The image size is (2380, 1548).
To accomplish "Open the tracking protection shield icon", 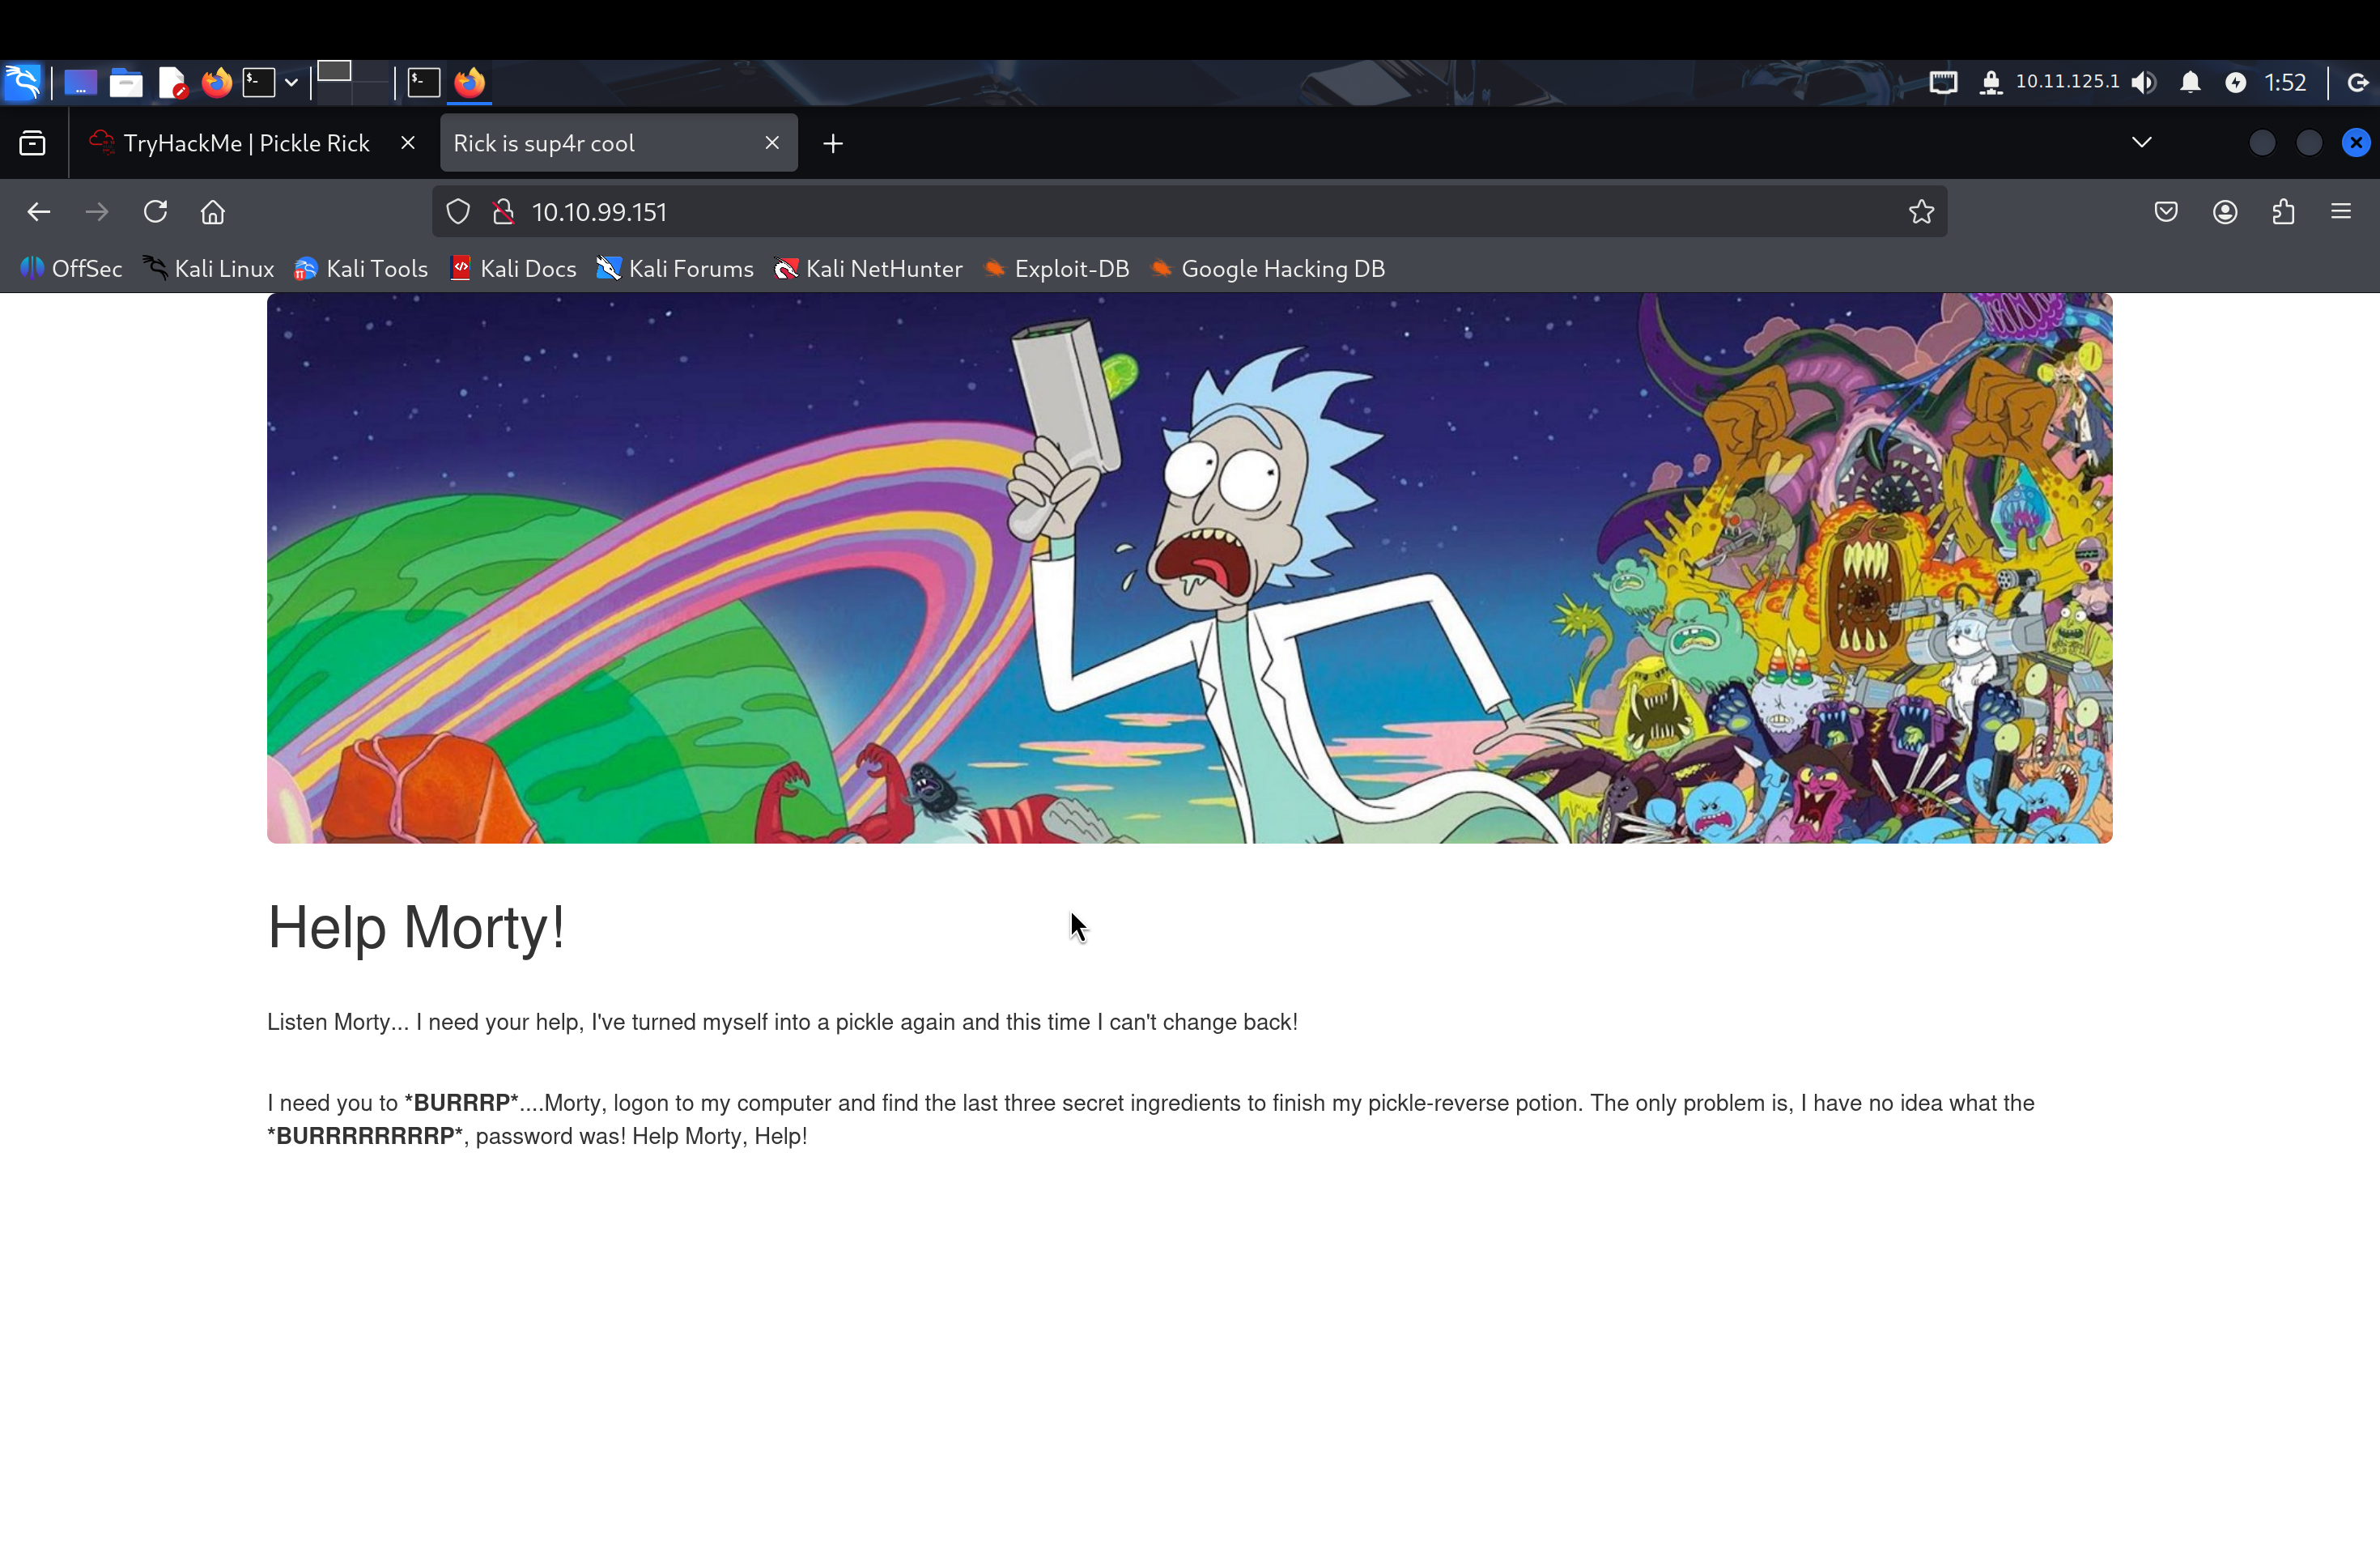I will (x=458, y=212).
